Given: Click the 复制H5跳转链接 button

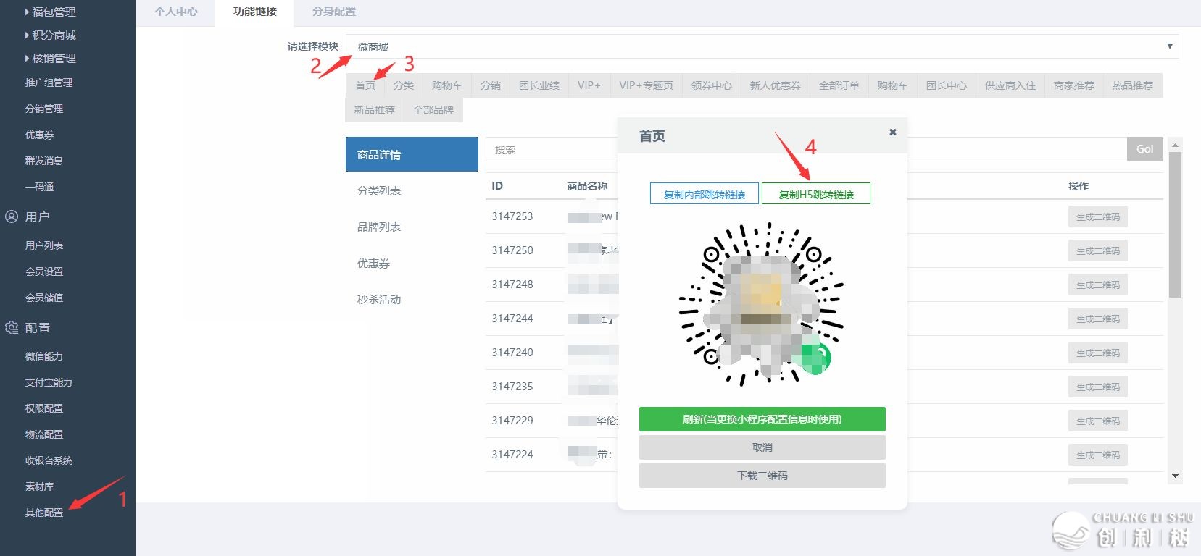Looking at the screenshot, I should [816, 194].
